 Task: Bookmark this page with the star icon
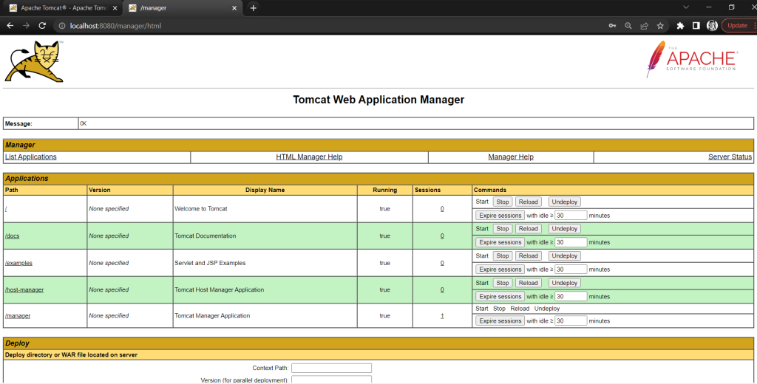coord(660,26)
